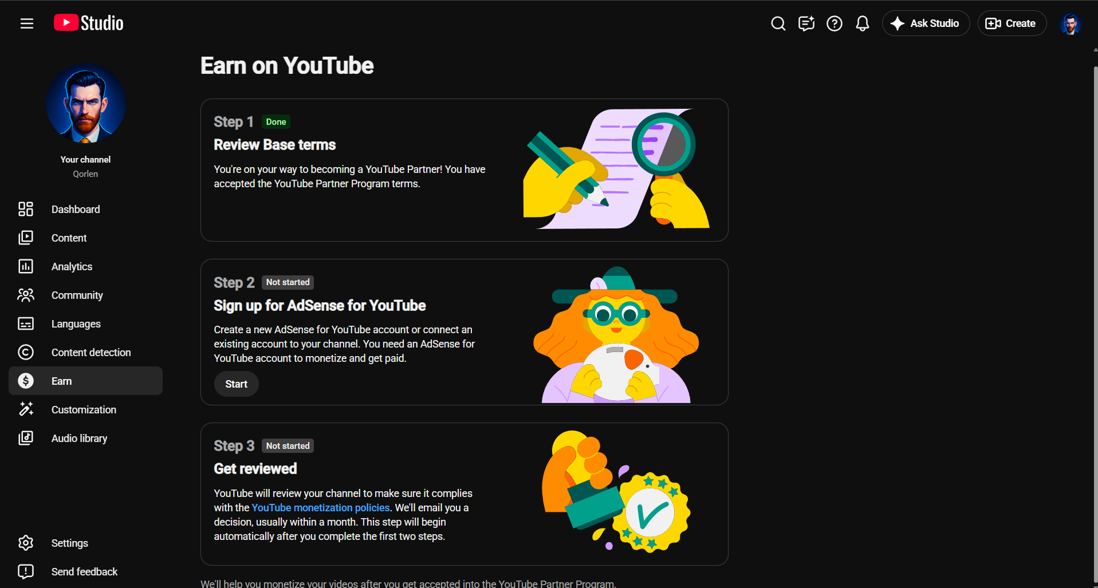This screenshot has width=1098, height=588.
Task: Select the Earn menu label
Action: click(x=62, y=381)
